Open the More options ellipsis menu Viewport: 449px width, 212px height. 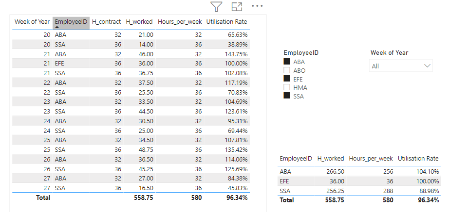pos(257,6)
